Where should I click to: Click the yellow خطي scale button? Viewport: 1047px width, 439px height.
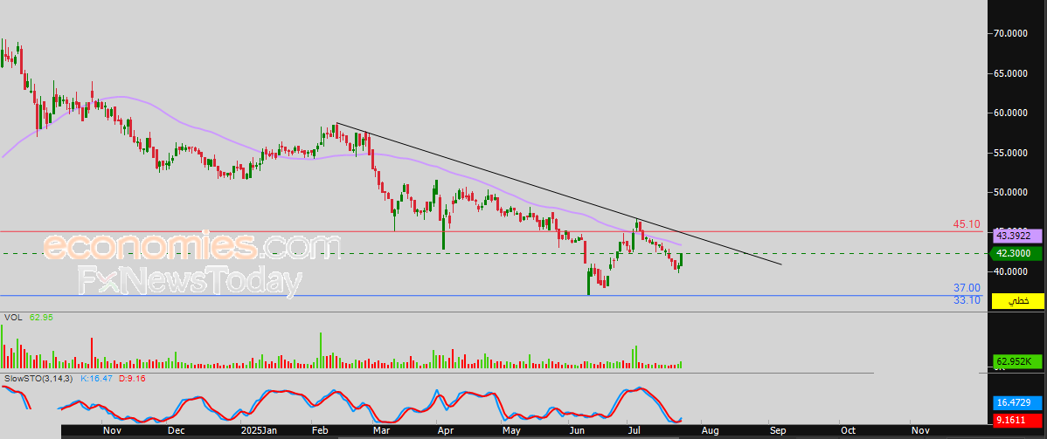pyautogui.click(x=1017, y=301)
